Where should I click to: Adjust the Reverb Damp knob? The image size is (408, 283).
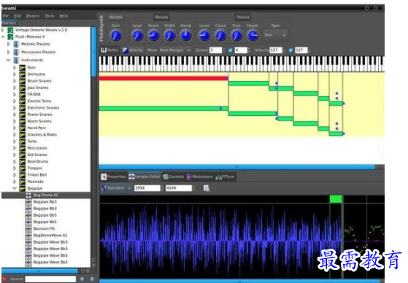point(186,35)
